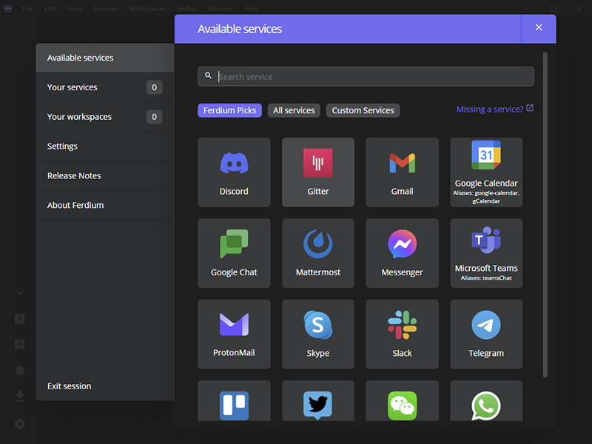
Task: Select the Skype service tile
Action: pos(318,334)
